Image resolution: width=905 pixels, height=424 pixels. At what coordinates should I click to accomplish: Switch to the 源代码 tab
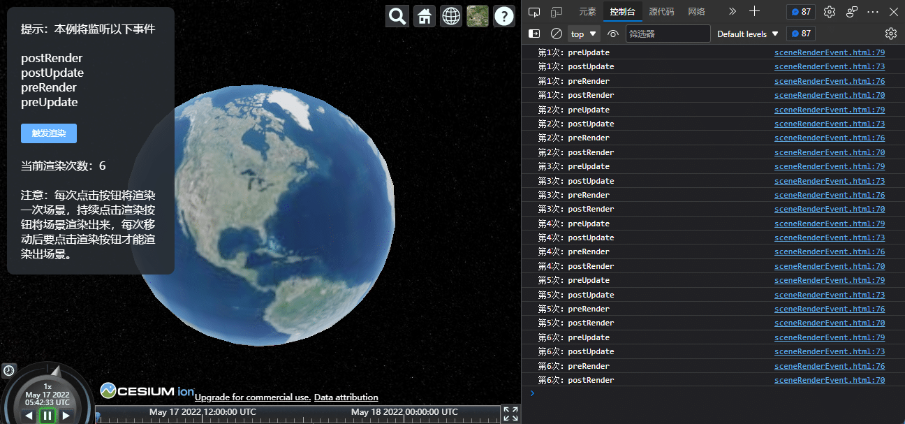point(661,12)
